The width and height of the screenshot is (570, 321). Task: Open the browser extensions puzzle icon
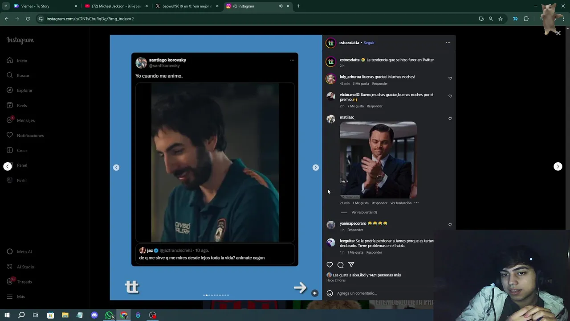[x=526, y=19]
